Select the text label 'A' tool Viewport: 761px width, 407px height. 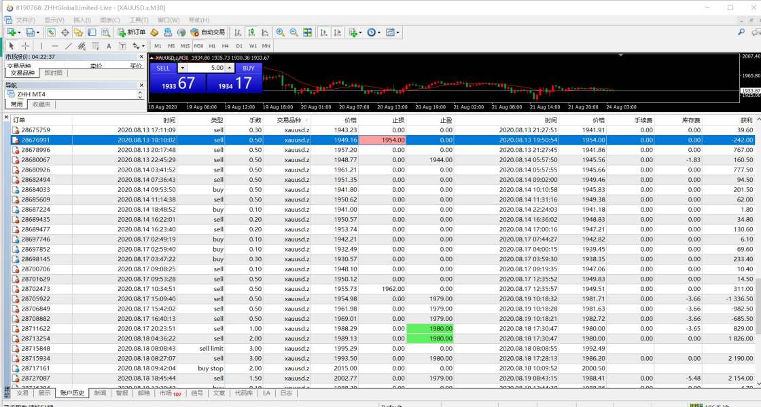click(109, 46)
